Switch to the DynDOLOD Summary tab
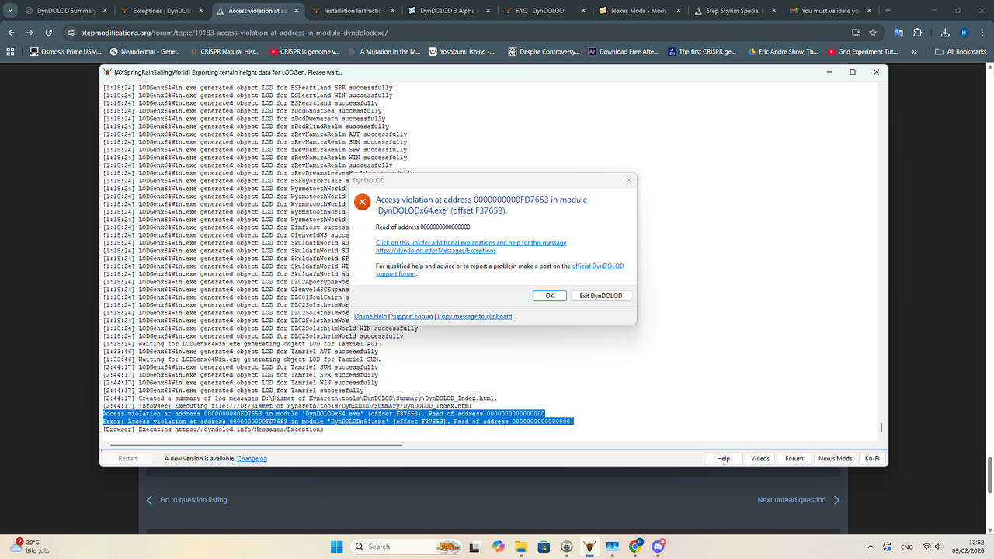The image size is (994, 559). coord(65,11)
